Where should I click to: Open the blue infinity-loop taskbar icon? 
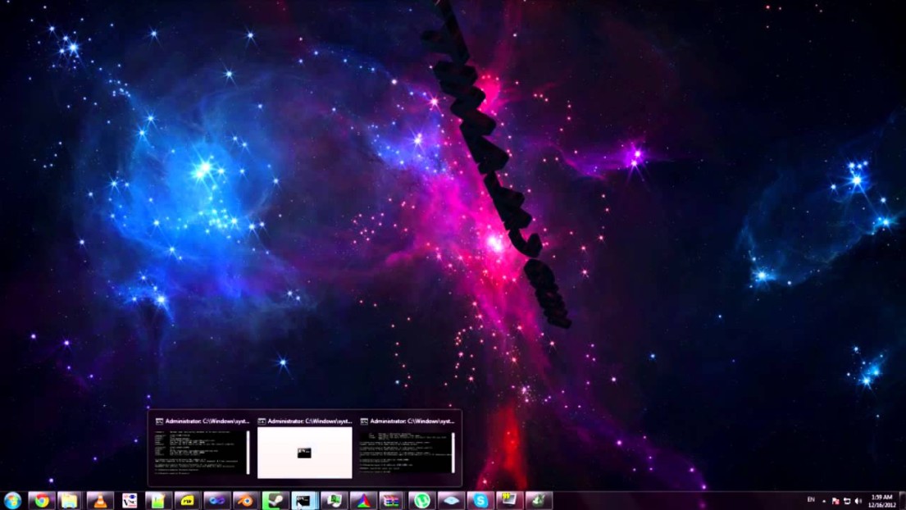pyautogui.click(x=216, y=500)
